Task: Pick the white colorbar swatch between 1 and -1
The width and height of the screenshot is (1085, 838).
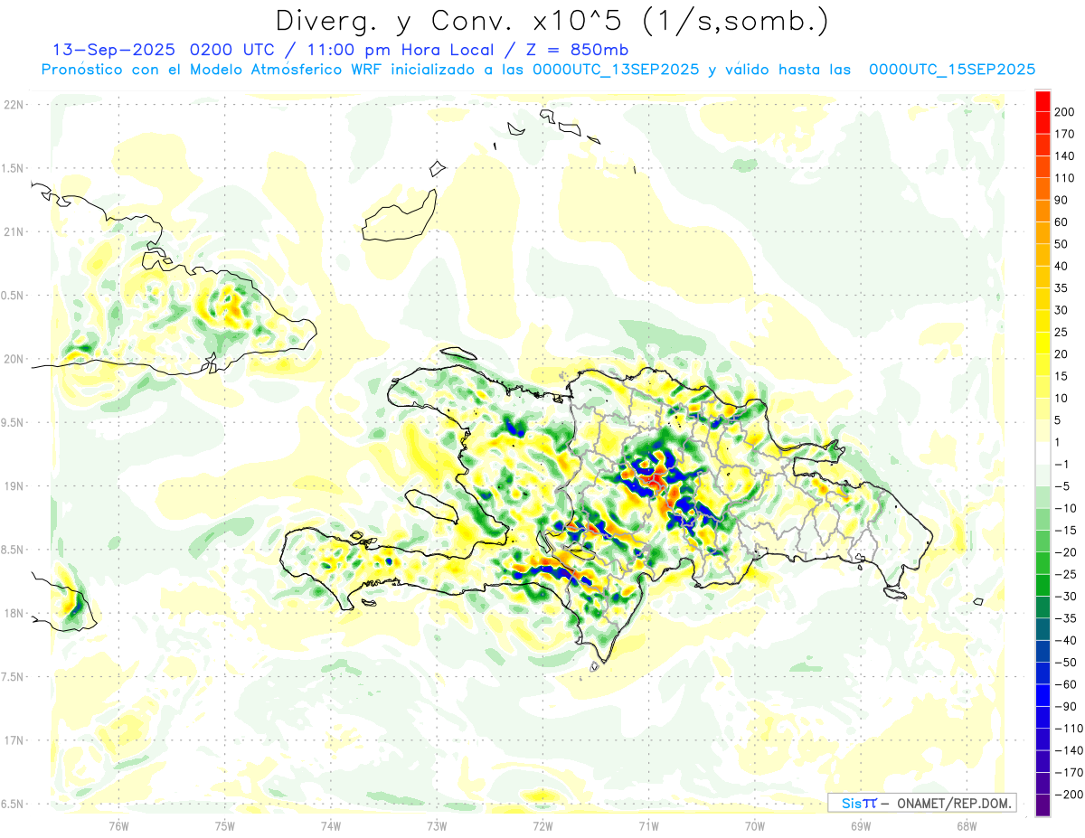Action: point(1043,453)
